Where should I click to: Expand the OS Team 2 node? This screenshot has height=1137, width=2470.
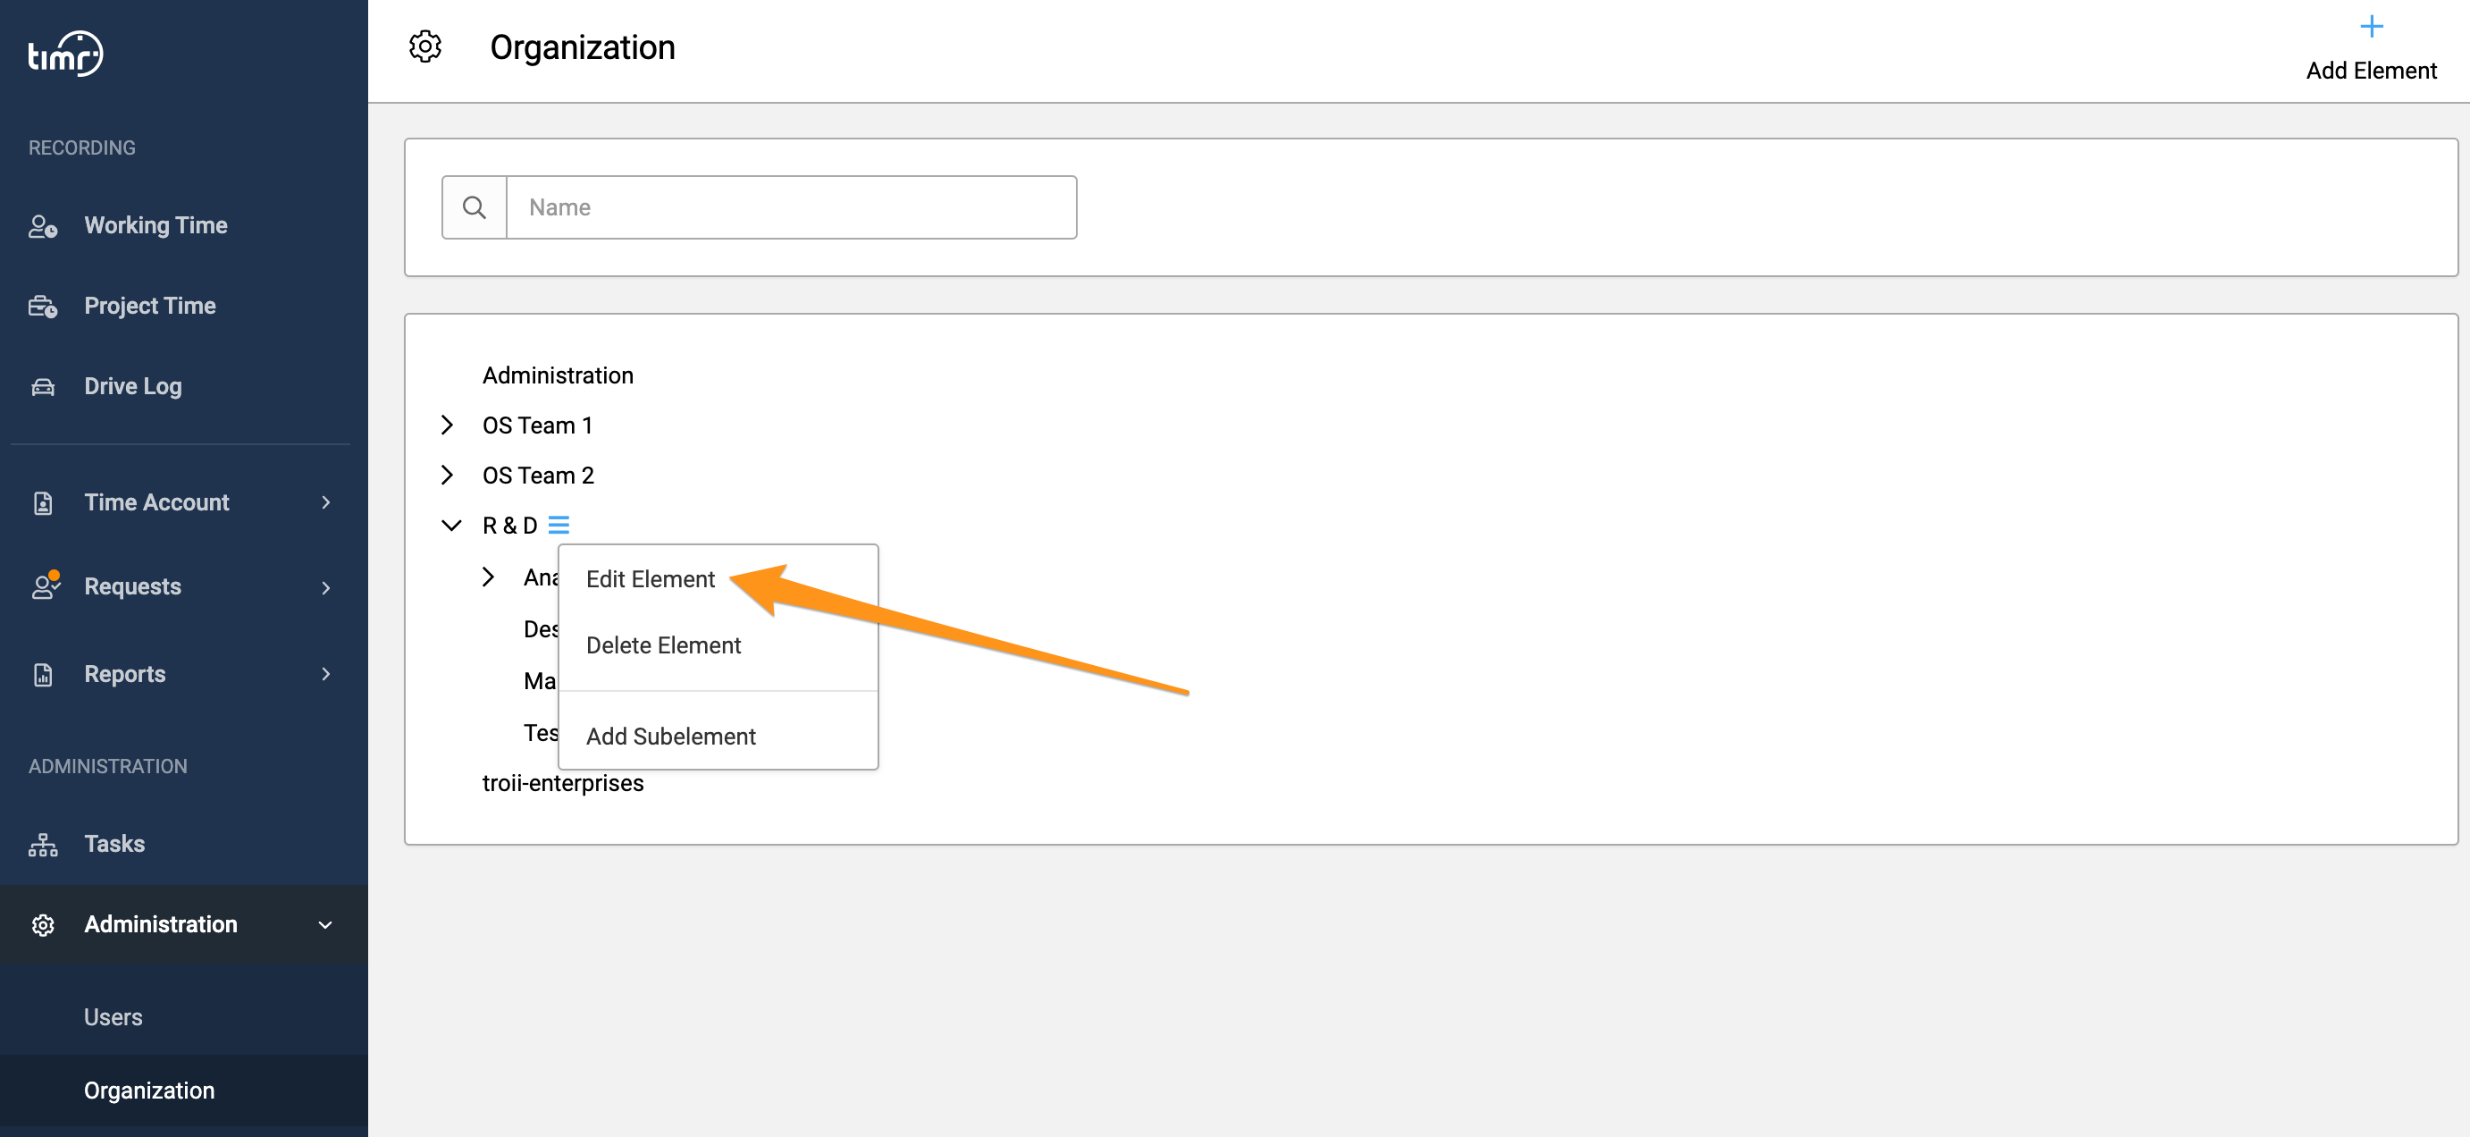pos(447,475)
